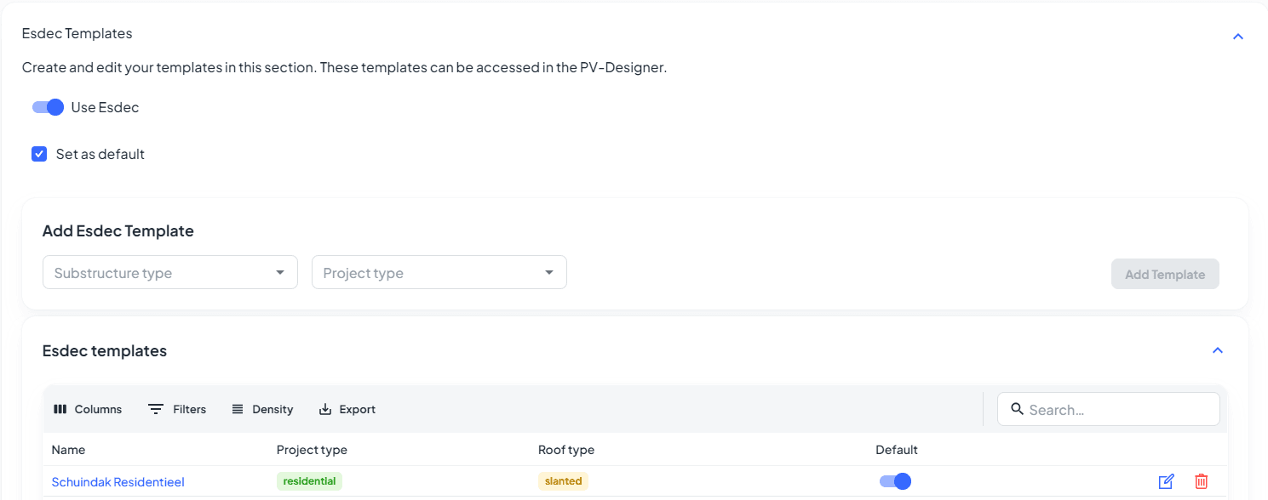Sort by the Roof type column header
This screenshot has height=500, width=1268.
pyautogui.click(x=565, y=450)
